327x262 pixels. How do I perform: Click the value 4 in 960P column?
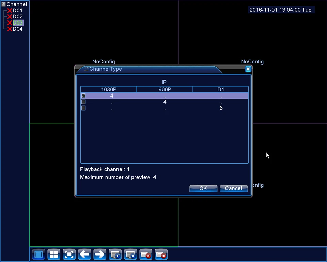point(165,102)
